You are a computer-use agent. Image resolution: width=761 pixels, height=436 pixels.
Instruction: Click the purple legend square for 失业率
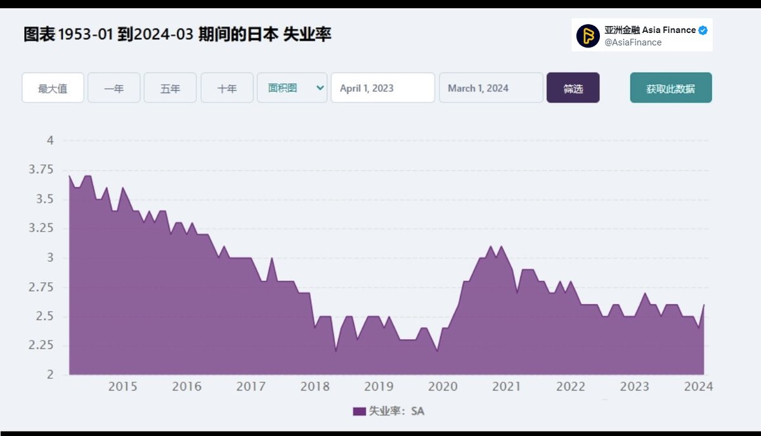[358, 411]
